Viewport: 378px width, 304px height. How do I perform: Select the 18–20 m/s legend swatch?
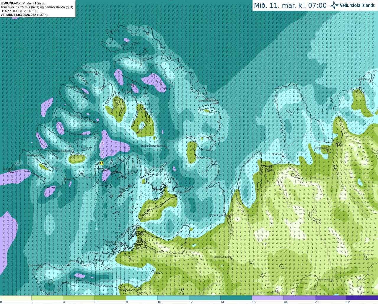[299, 298]
